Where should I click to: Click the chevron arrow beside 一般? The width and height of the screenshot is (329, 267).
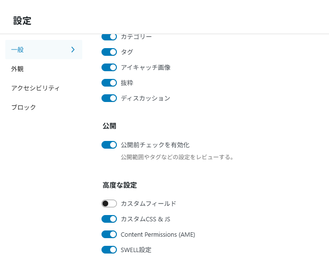[73, 50]
